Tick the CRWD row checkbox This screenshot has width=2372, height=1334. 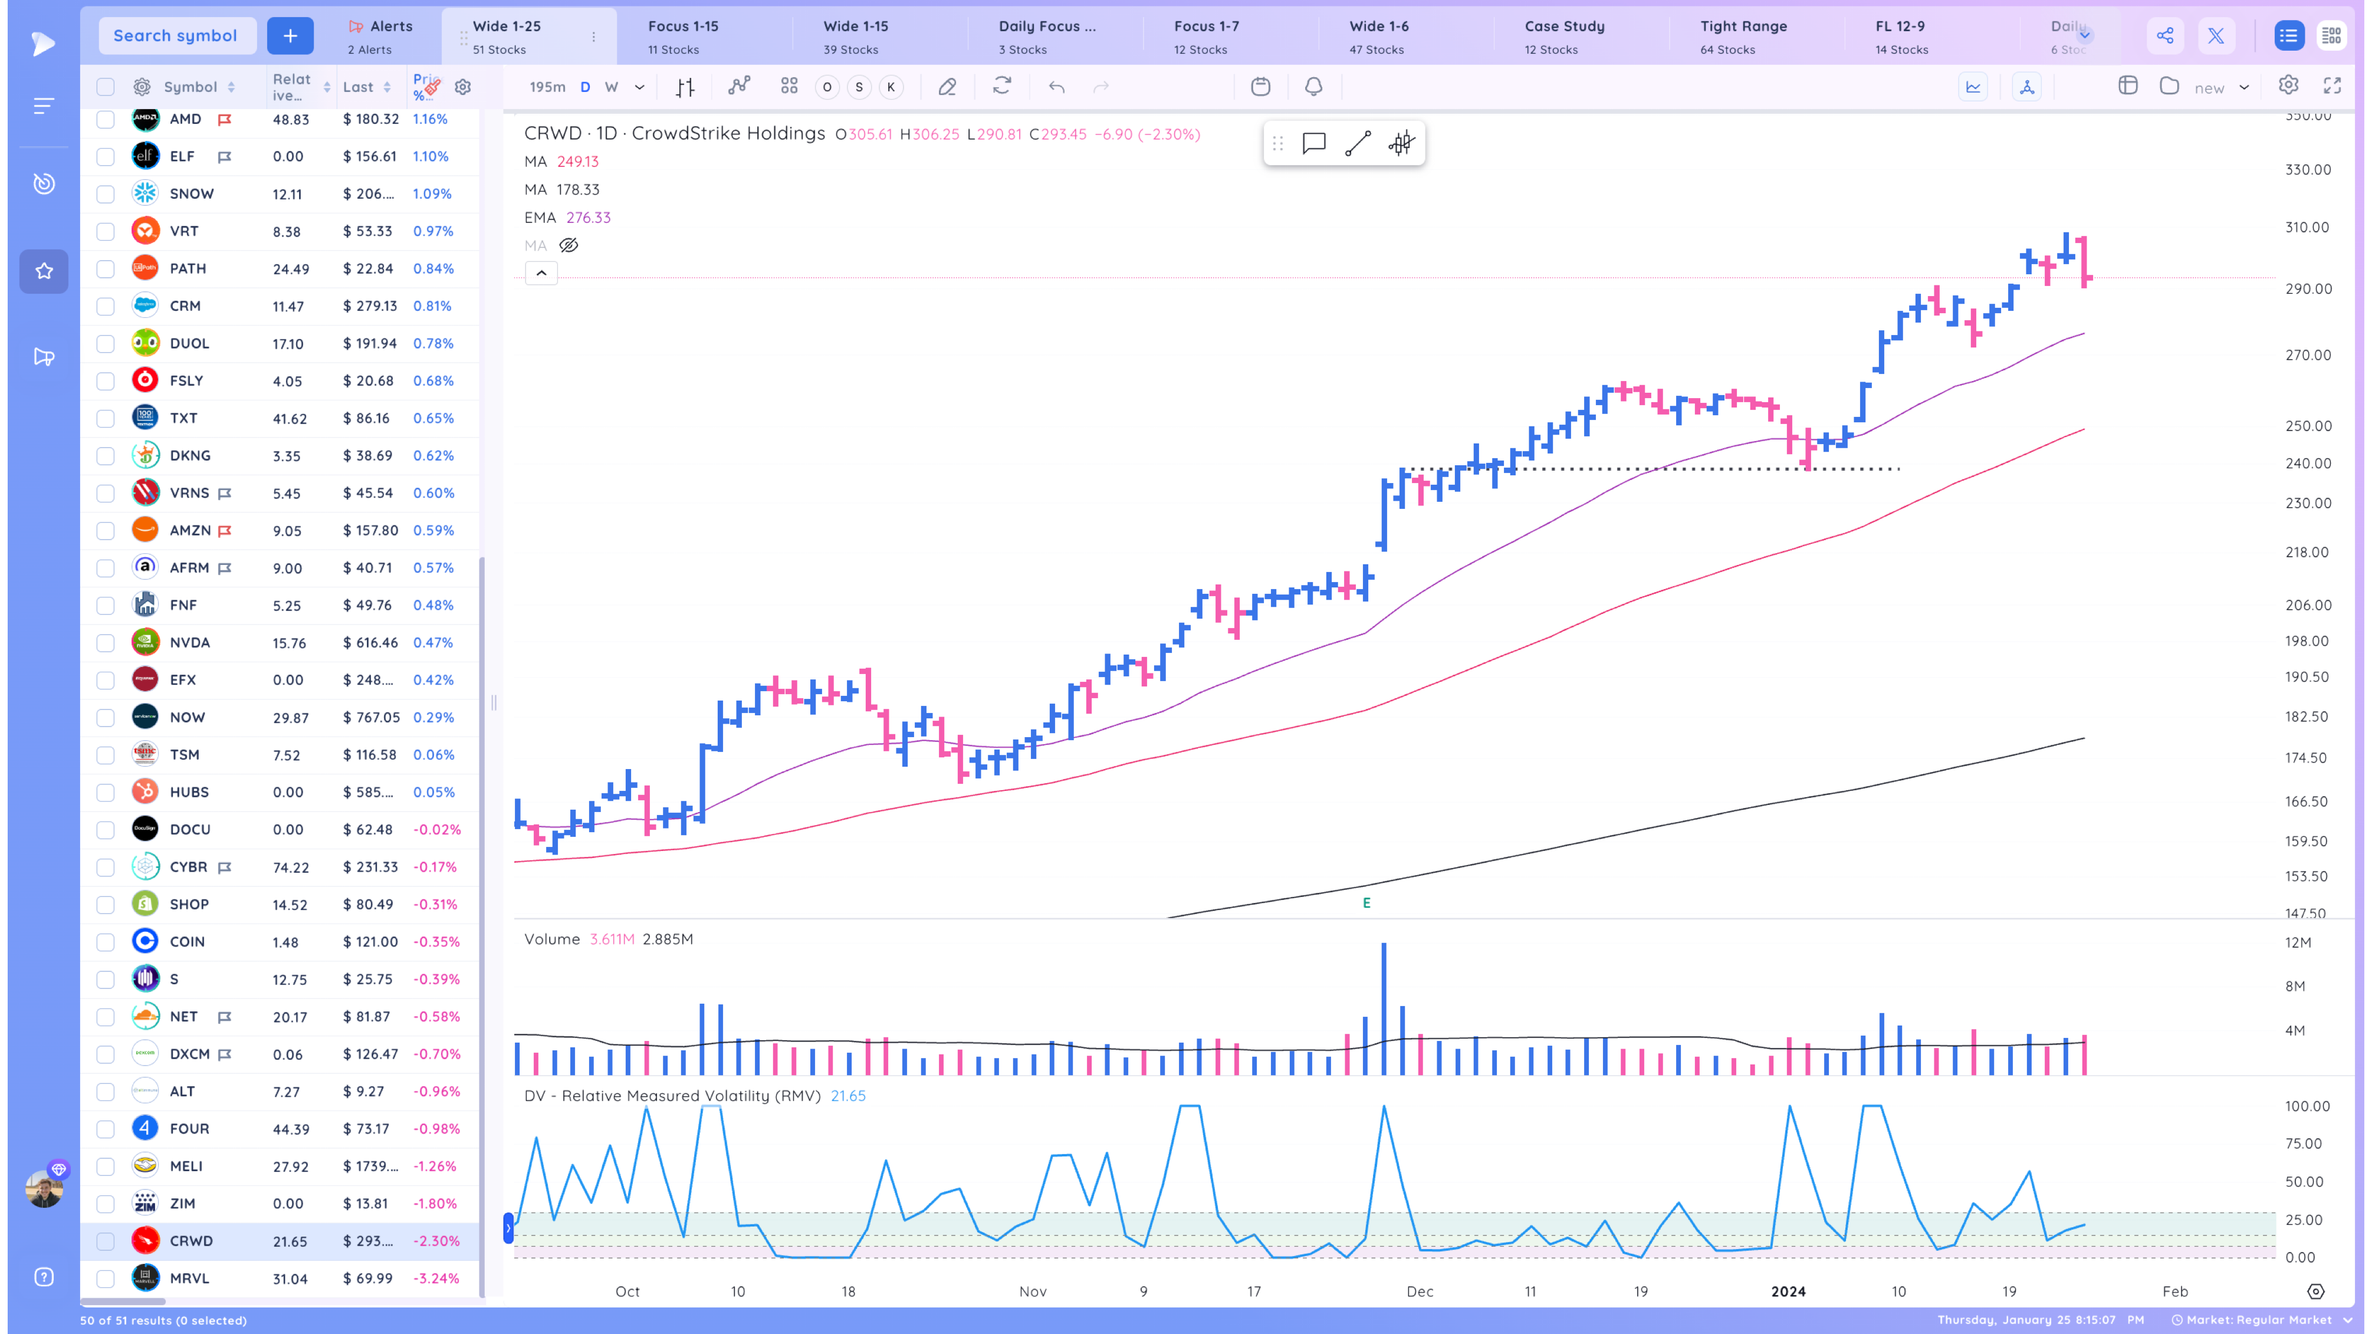click(x=106, y=1241)
